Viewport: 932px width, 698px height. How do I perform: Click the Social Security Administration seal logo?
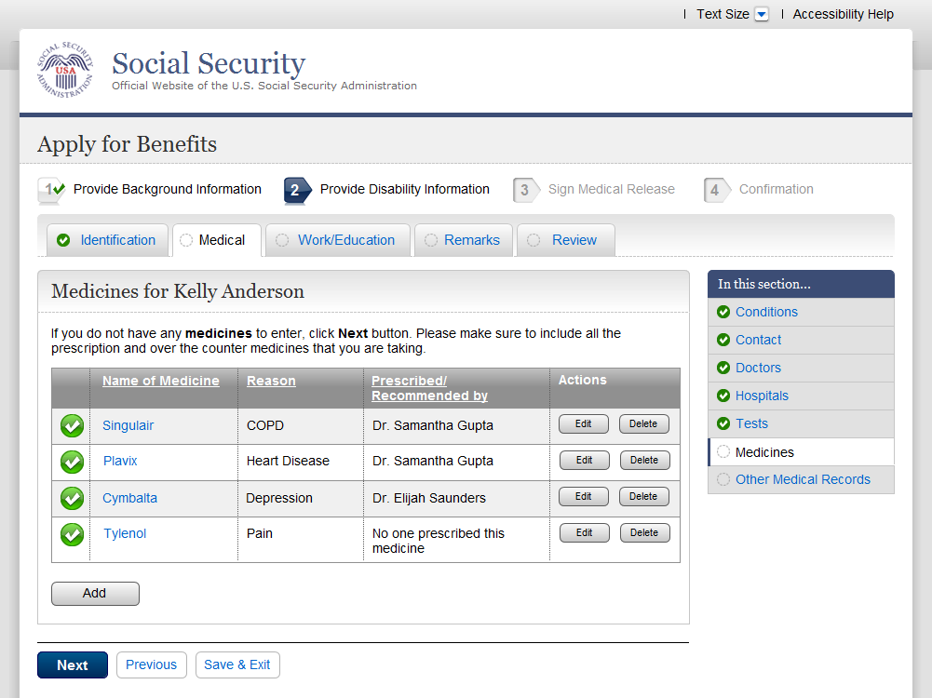coord(65,71)
